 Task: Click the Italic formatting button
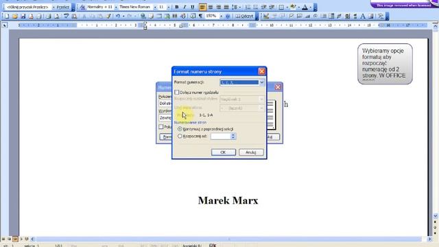click(185, 7)
